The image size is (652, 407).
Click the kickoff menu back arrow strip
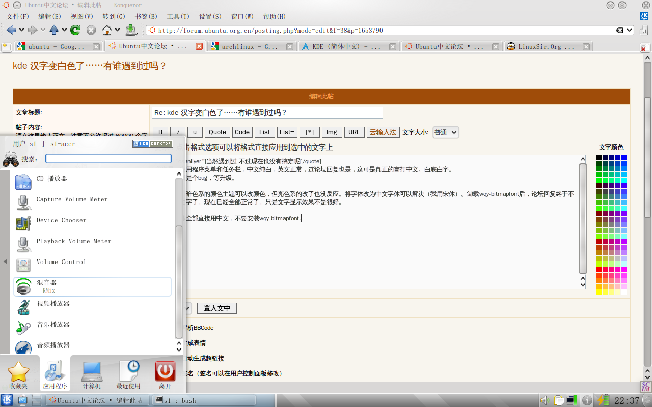5,261
